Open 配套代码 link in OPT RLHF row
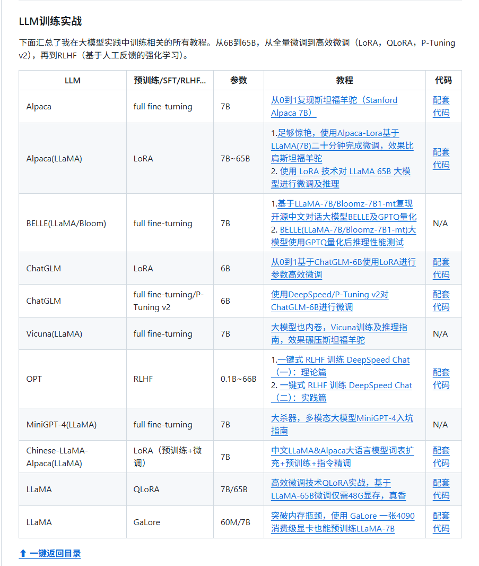 point(441,379)
